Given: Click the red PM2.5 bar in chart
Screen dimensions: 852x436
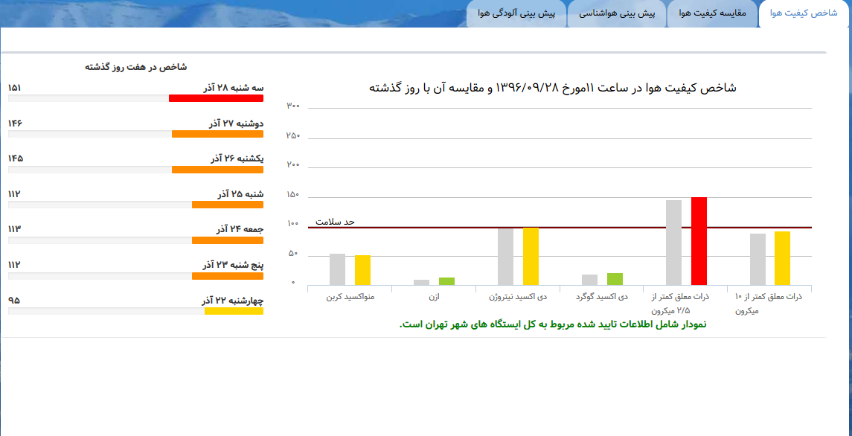Looking at the screenshot, I should coord(699,241).
